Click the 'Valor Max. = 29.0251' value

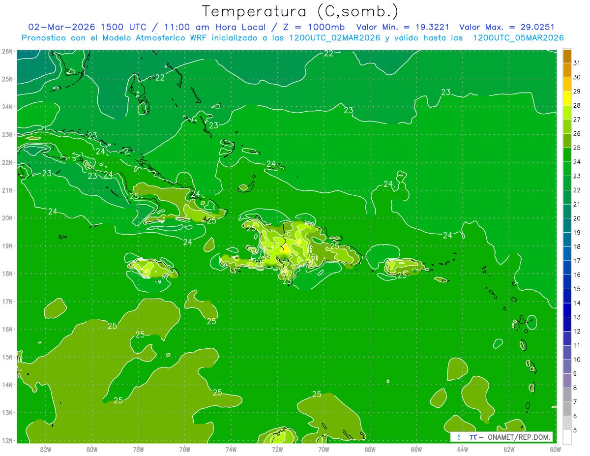click(507, 27)
